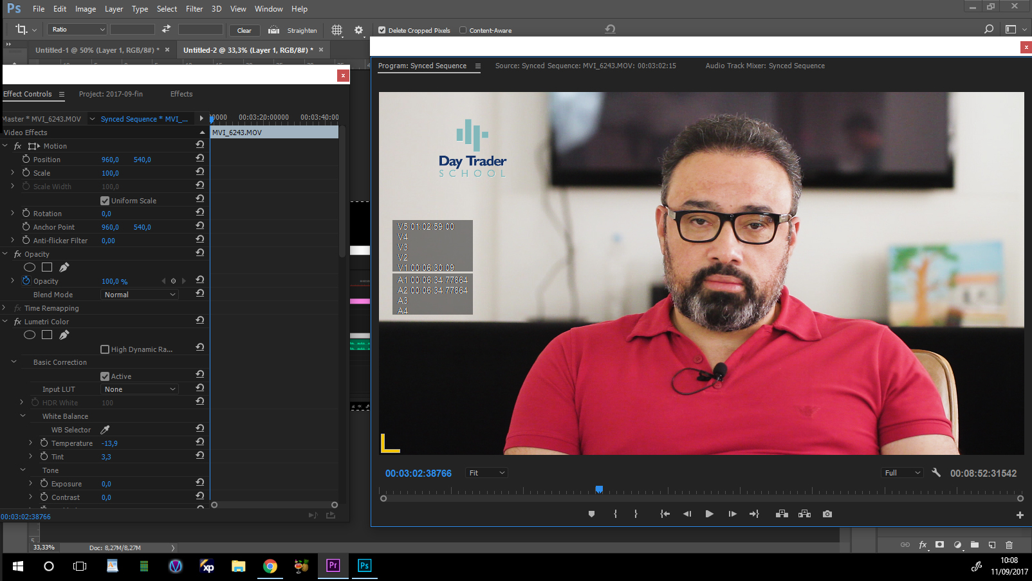Viewport: 1032px width, 581px height.
Task: Uncheck the Uniform Scale checkbox
Action: coord(105,201)
